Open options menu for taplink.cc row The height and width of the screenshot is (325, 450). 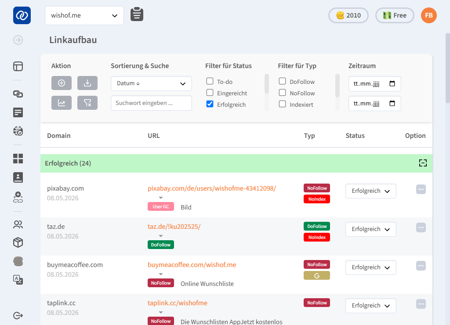pyautogui.click(x=421, y=304)
